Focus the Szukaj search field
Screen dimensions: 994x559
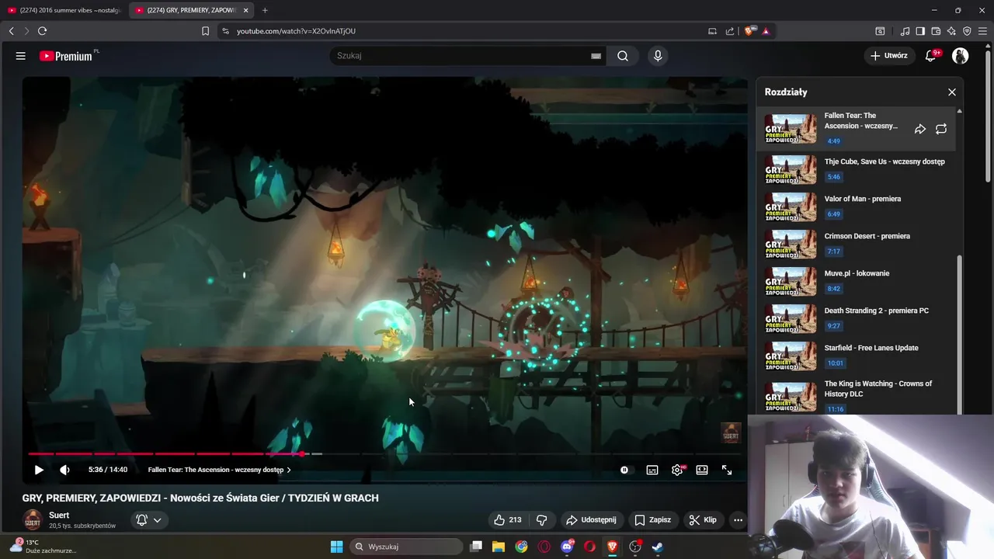(x=462, y=56)
